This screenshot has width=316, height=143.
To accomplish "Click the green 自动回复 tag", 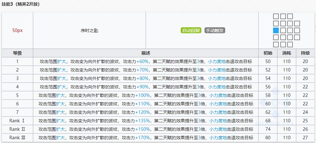I will pos(191,30).
